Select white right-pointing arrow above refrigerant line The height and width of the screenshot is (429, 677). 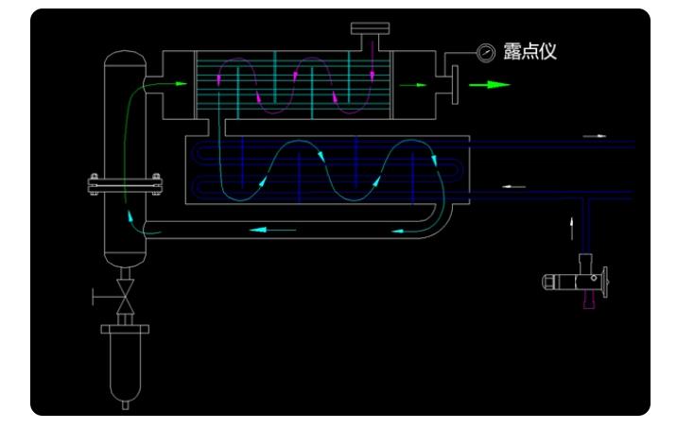pyautogui.click(x=595, y=136)
